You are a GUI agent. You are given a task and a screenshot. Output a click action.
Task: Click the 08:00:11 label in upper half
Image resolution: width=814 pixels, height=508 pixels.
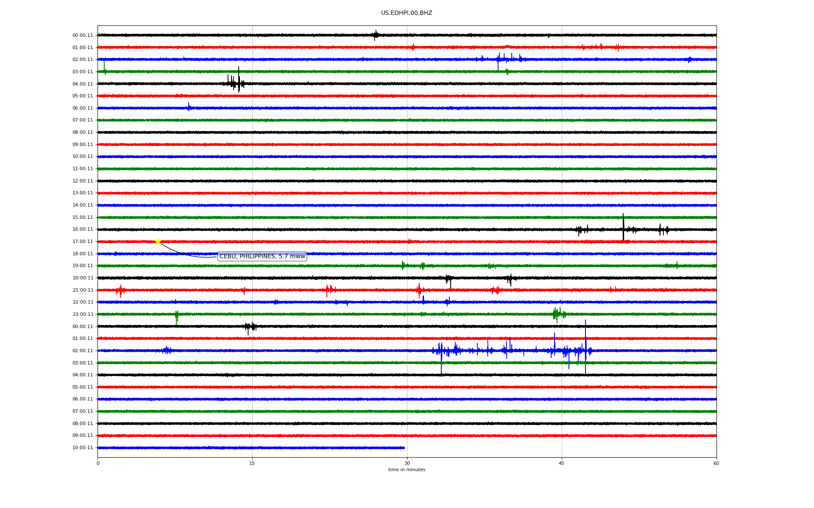coord(83,133)
